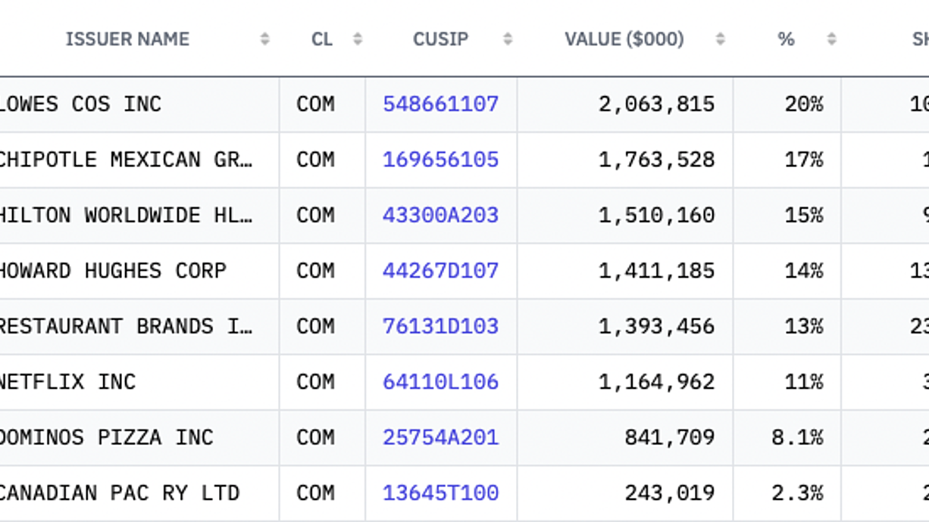The image size is (929, 522).
Task: Click the value 243,019
Action: (670, 493)
